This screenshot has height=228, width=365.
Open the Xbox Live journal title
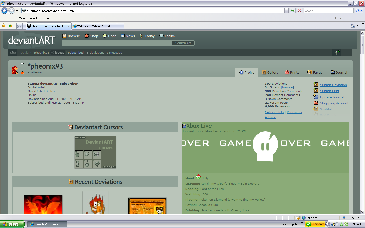[199, 126]
